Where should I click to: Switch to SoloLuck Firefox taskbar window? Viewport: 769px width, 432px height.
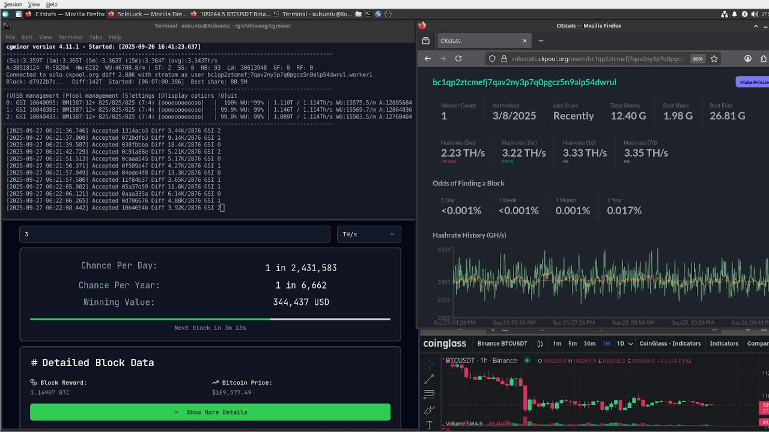(x=147, y=14)
